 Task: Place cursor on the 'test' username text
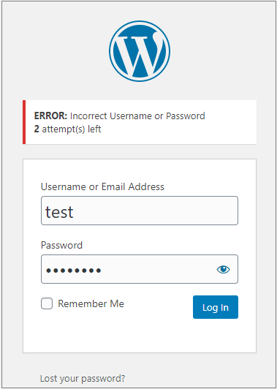59,212
